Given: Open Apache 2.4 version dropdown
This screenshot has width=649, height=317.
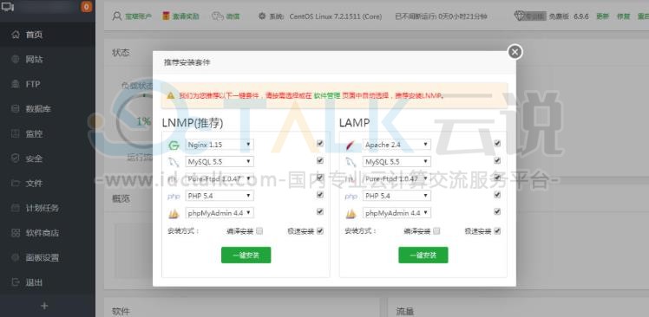Looking at the screenshot, I should point(397,145).
